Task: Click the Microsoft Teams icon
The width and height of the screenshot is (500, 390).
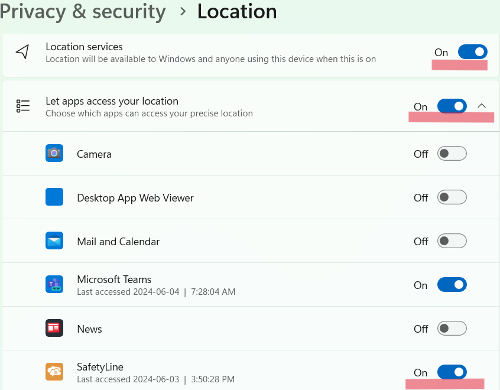Action: tap(54, 284)
